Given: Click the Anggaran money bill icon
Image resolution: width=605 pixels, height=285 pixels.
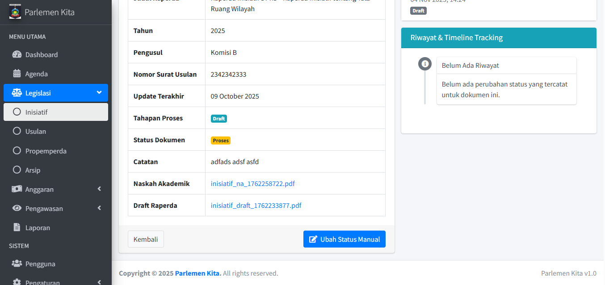Looking at the screenshot, I should 17,189.
